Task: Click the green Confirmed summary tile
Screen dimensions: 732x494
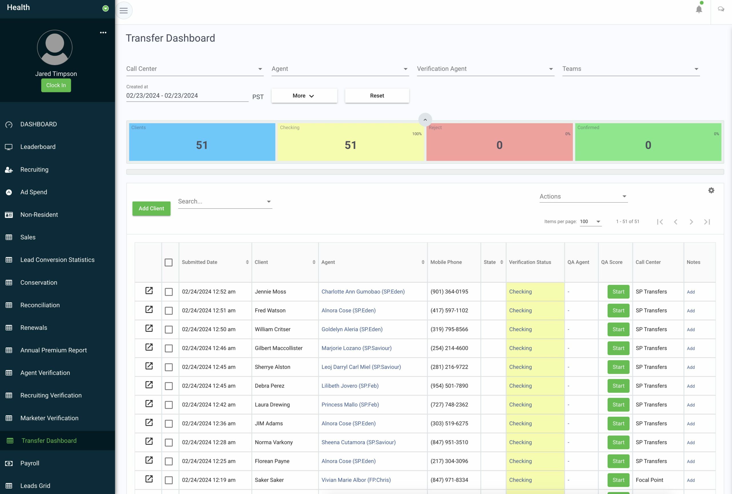Action: tap(648, 142)
